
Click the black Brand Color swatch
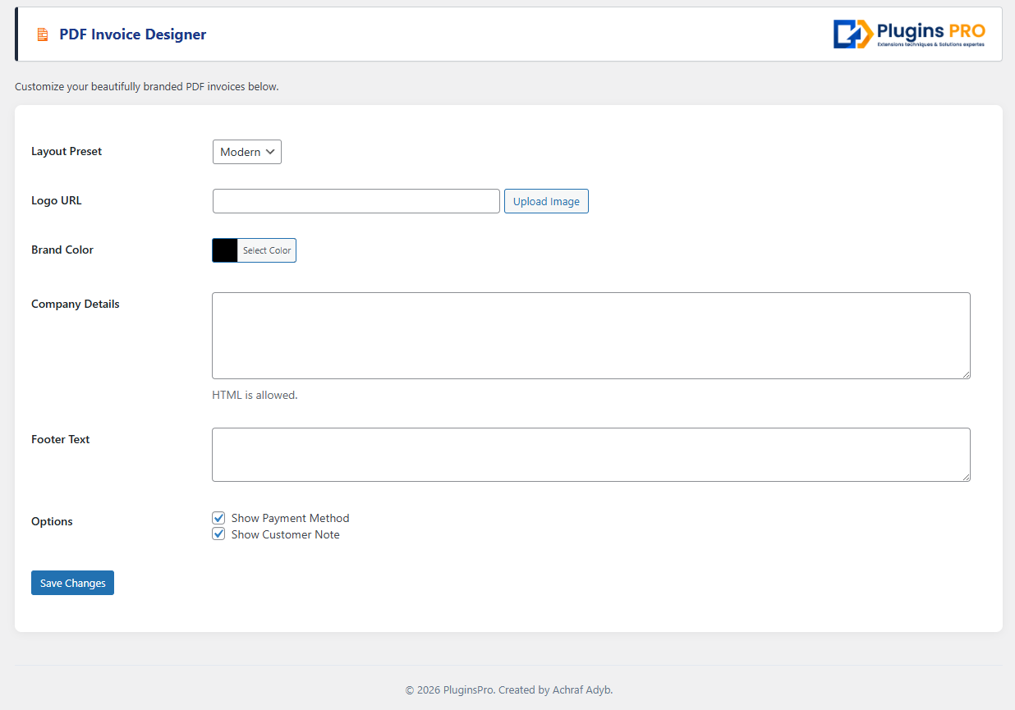pos(225,250)
